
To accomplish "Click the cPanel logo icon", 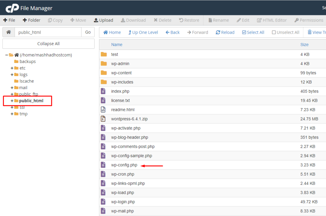I will (x=12, y=8).
